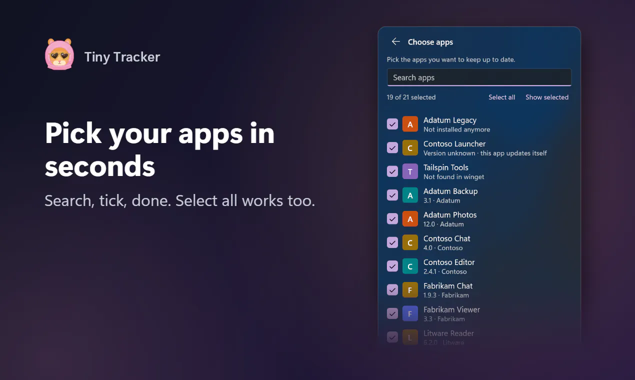
Task: Deselect the Adatum Backup checkbox
Action: click(392, 195)
